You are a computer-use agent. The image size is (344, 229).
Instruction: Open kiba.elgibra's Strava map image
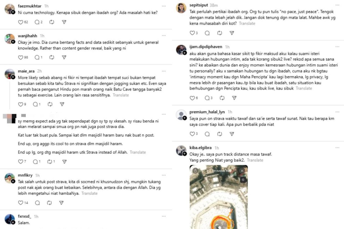tap(218, 199)
